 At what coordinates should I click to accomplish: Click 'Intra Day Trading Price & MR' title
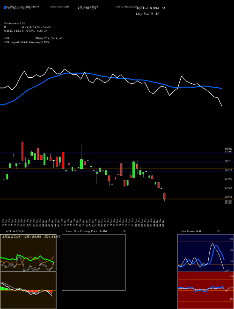click(x=86, y=231)
